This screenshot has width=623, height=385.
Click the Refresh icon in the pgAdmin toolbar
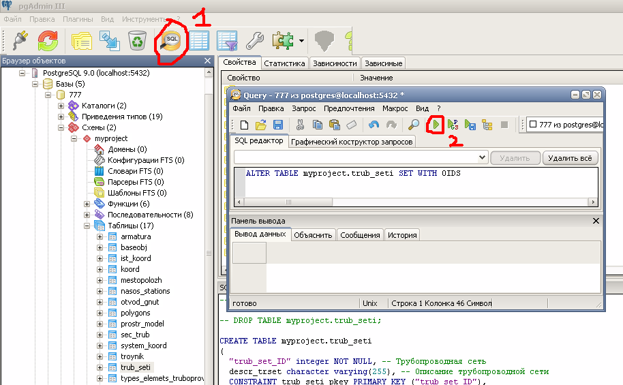pos(48,41)
